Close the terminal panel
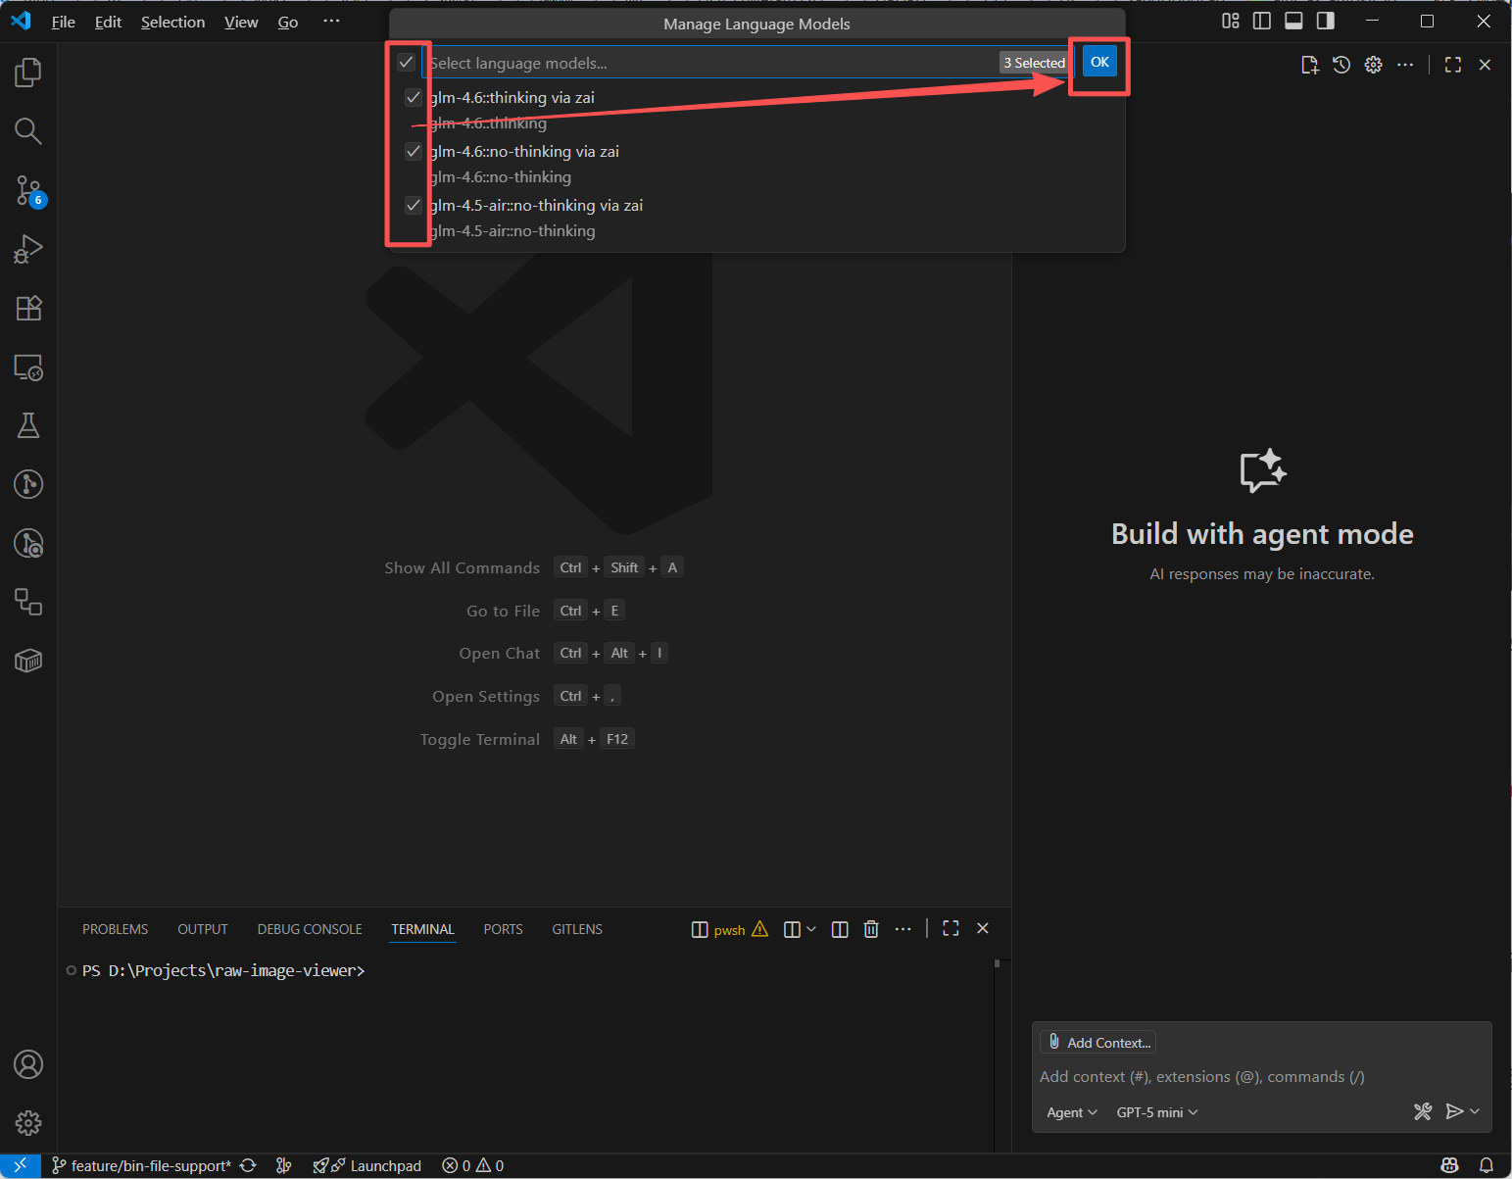The image size is (1512, 1179). coord(983,928)
